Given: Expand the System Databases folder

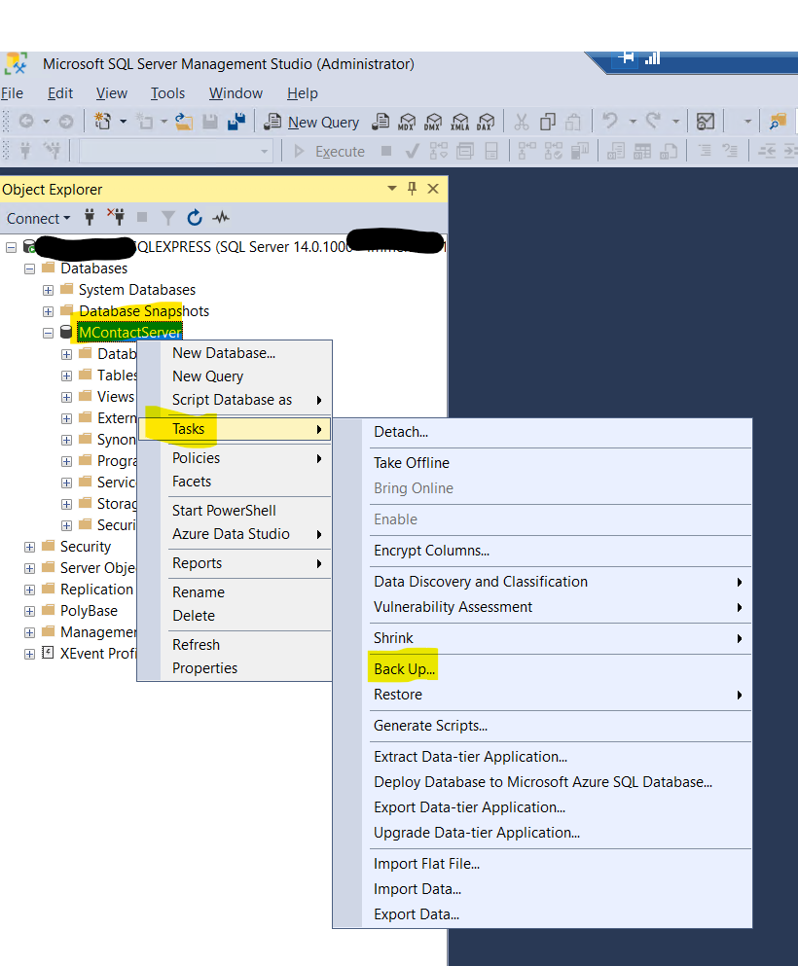Looking at the screenshot, I should [x=48, y=290].
